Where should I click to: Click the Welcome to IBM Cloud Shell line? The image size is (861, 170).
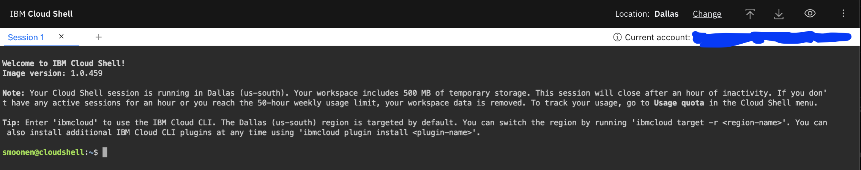click(64, 63)
